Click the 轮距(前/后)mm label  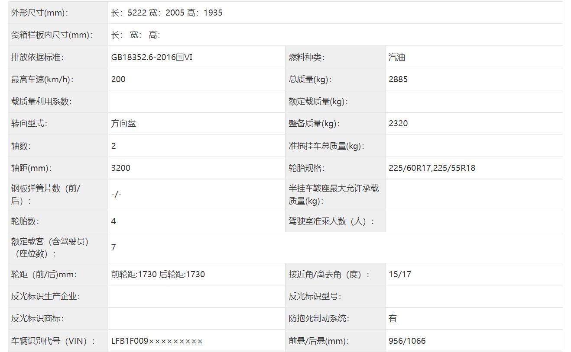(44, 274)
